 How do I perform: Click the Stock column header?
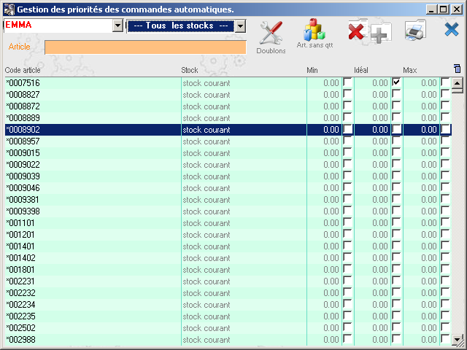190,70
